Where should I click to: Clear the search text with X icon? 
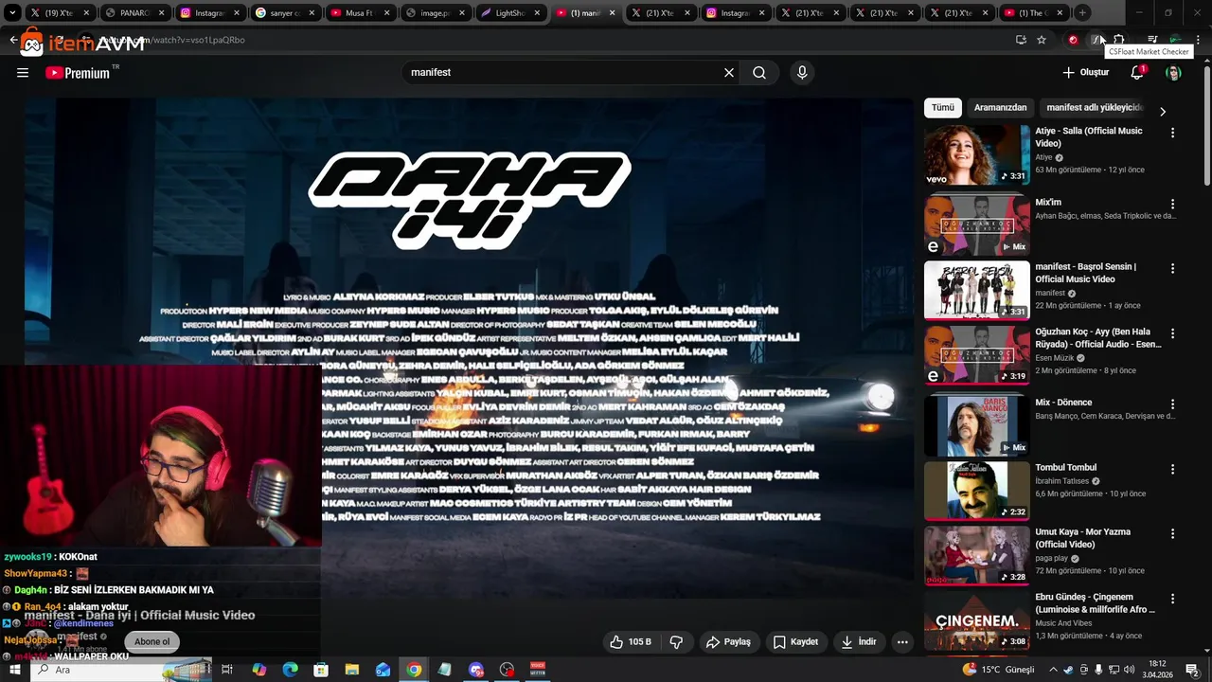coord(729,73)
